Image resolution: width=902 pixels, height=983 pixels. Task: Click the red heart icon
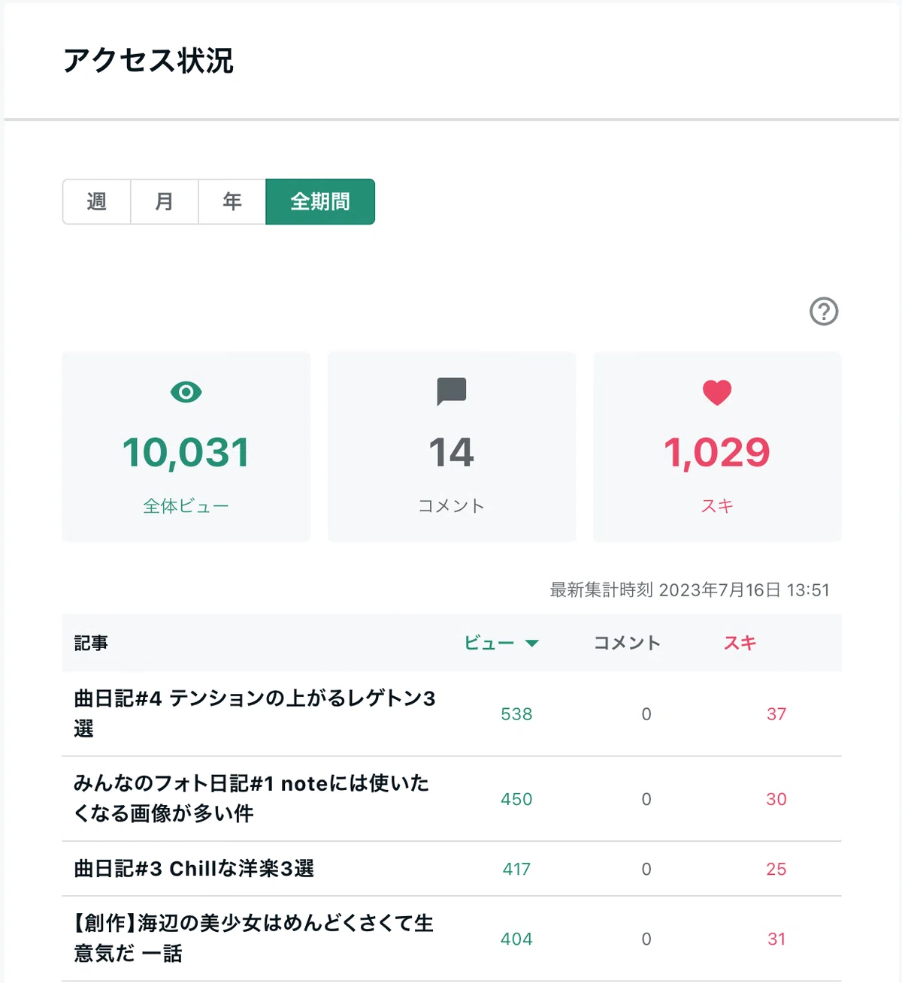coord(717,393)
